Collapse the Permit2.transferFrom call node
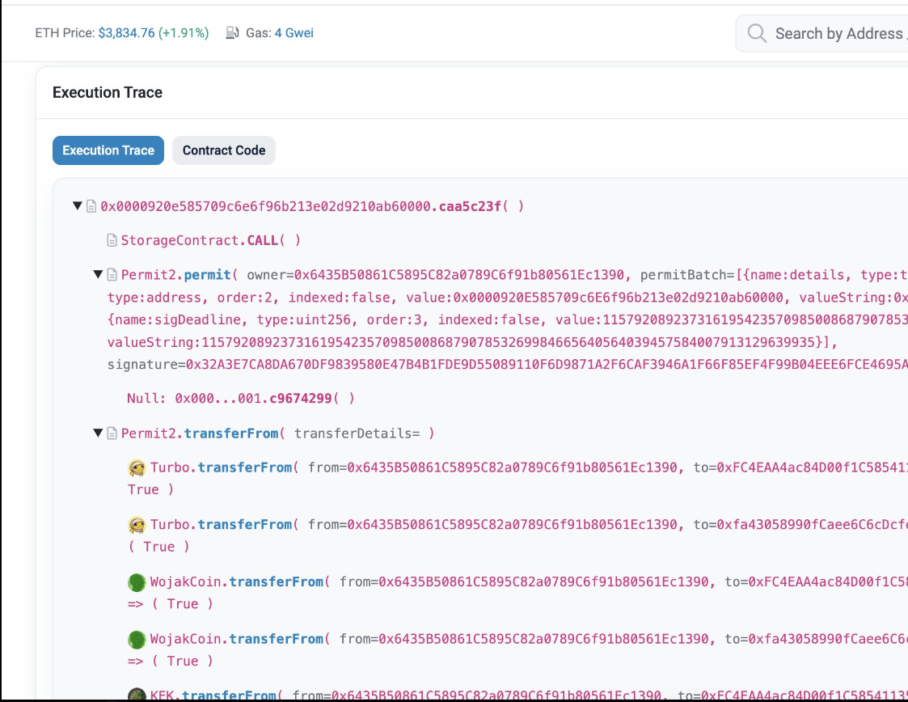This screenshot has width=908, height=702. pos(99,433)
